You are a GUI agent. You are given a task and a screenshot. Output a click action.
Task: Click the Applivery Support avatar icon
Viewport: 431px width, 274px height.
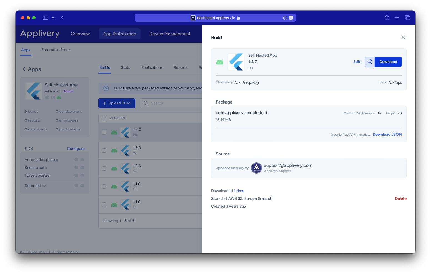256,168
